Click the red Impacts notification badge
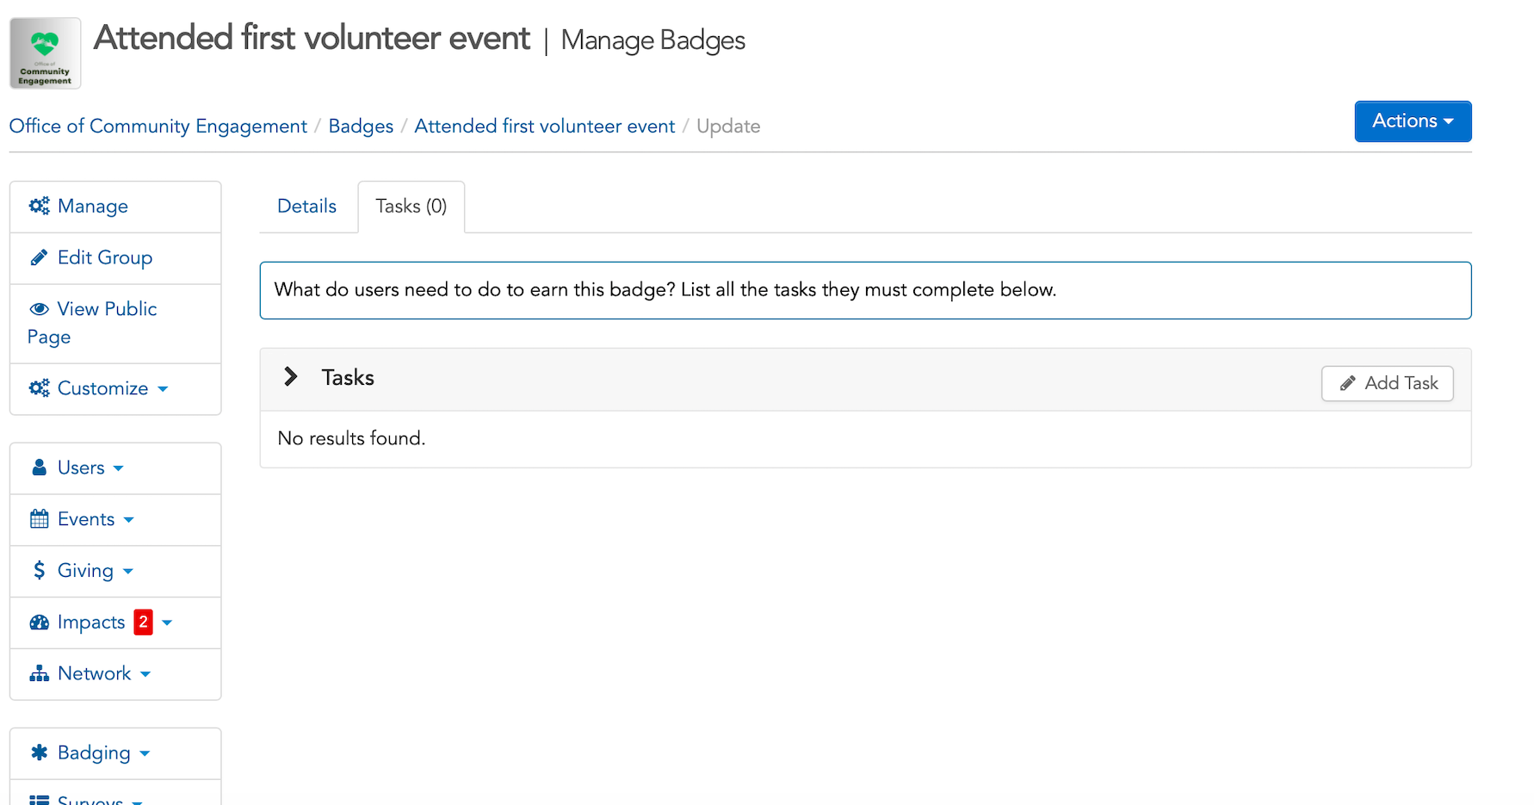Viewport: 1534px width, 805px height. 143,622
